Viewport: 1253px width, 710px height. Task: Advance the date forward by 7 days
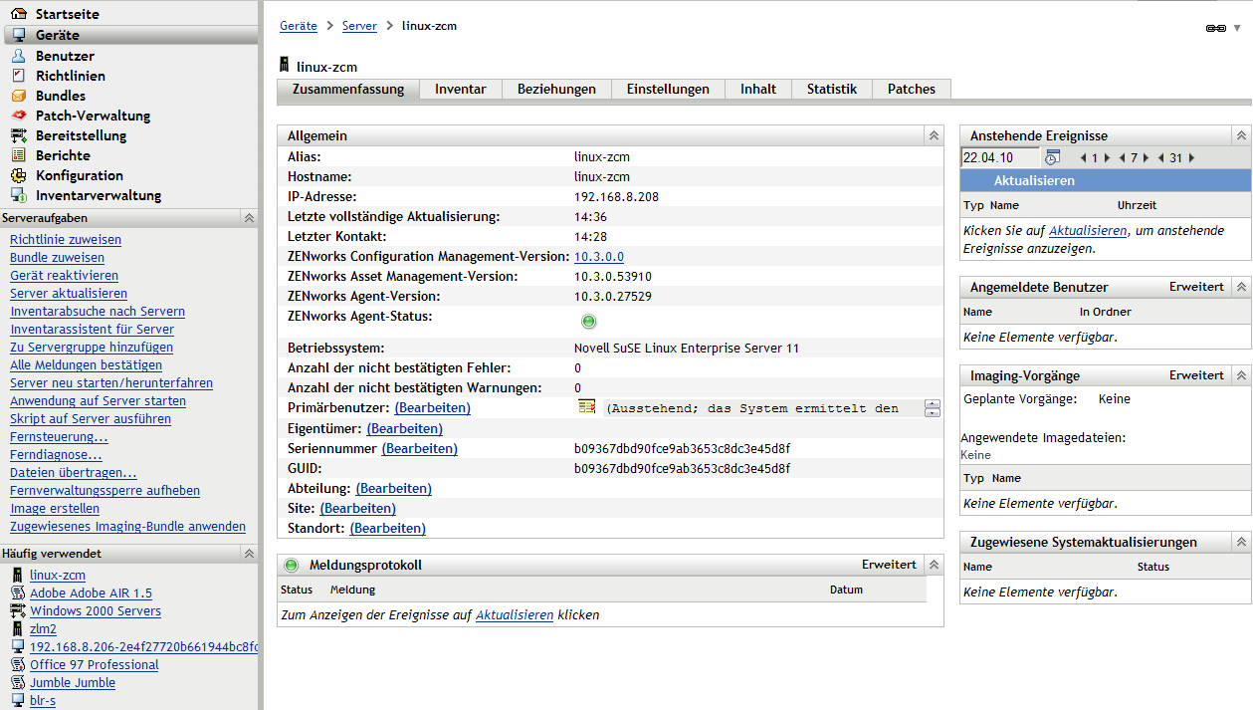tap(1146, 157)
